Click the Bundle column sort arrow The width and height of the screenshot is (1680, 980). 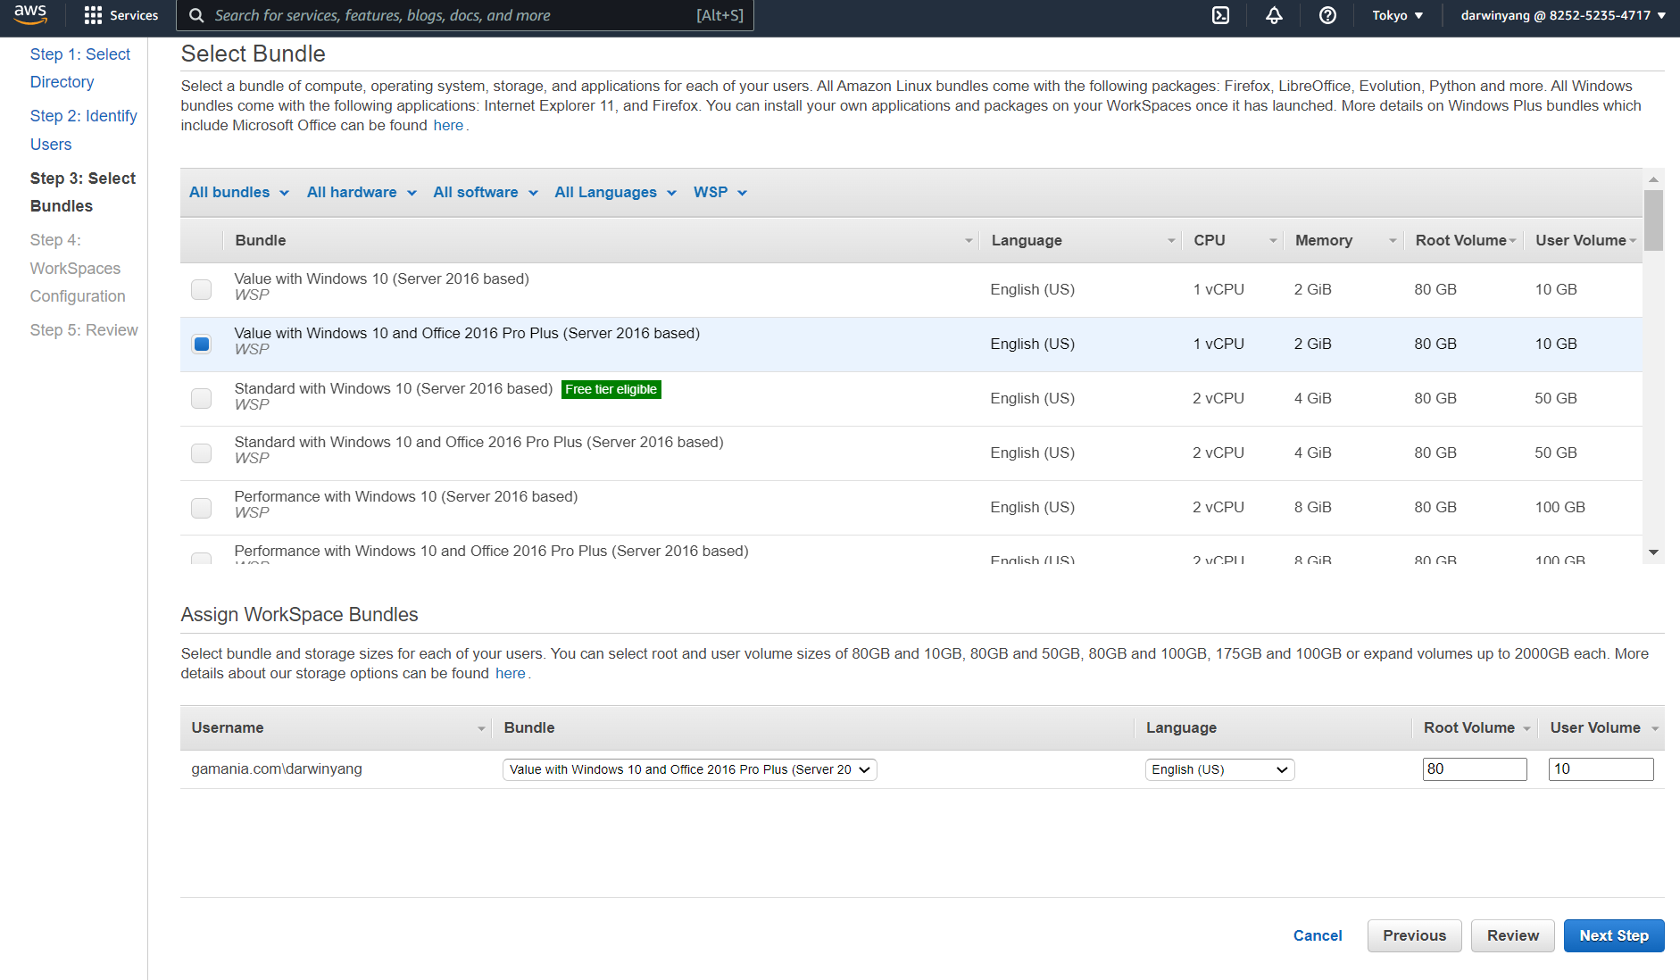tap(969, 241)
